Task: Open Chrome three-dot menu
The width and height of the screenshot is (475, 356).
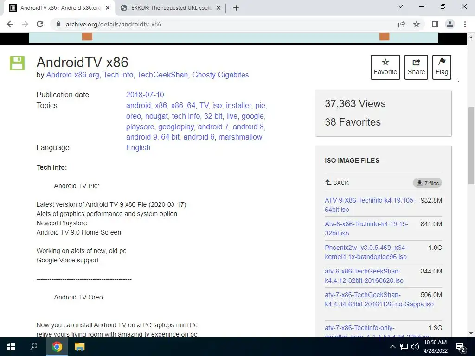Action: click(465, 24)
